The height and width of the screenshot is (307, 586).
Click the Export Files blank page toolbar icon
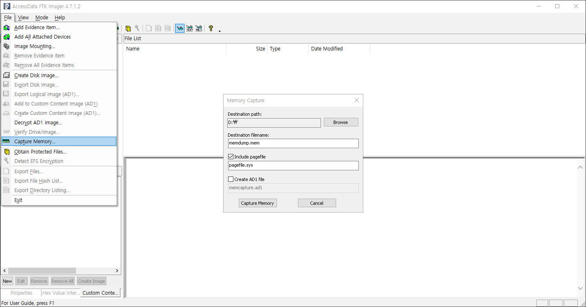pos(149,28)
